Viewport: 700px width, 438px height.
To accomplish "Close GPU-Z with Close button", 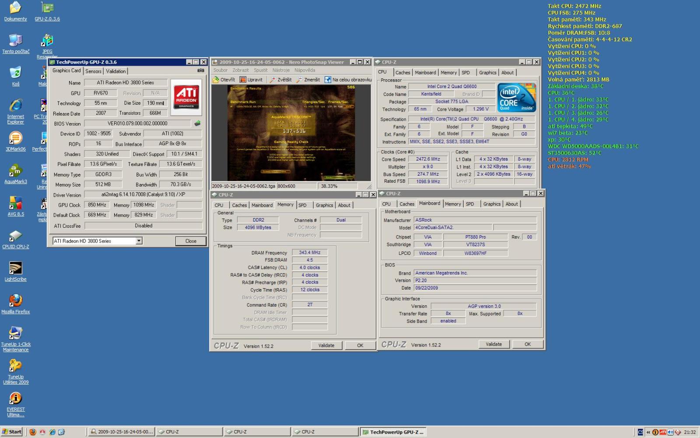I will 191,241.
